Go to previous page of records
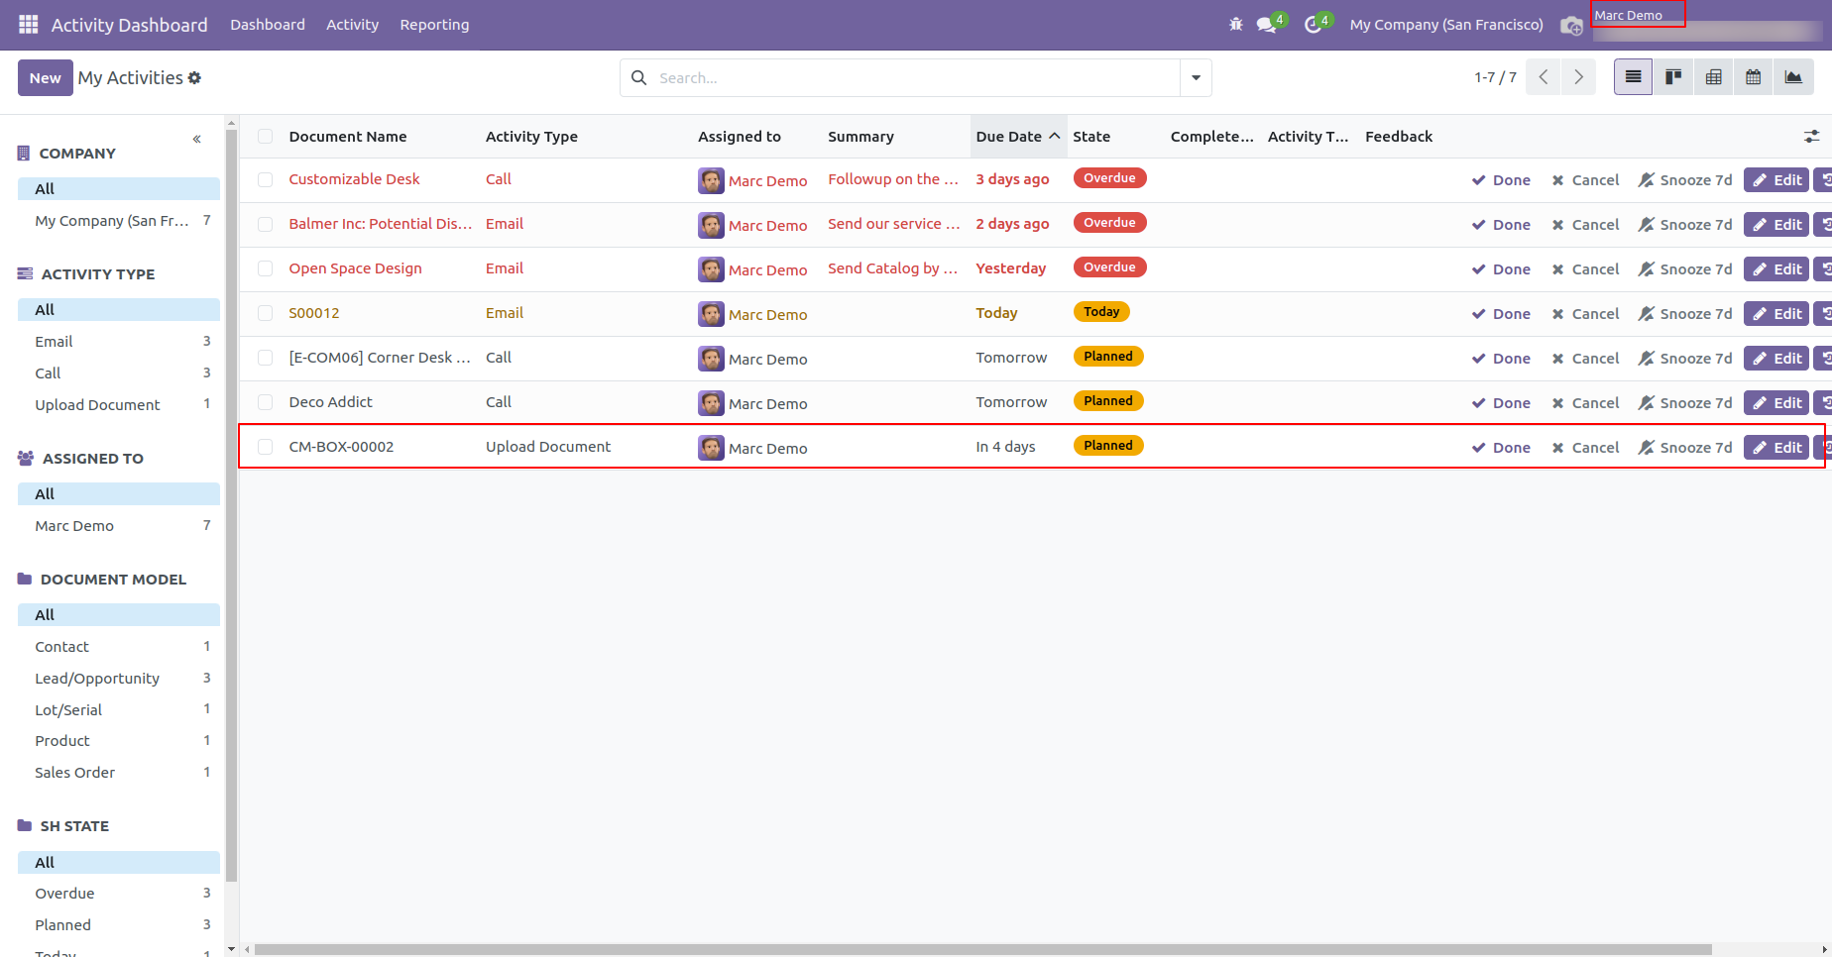Screen dimensions: 1832x957 [x=1544, y=77]
